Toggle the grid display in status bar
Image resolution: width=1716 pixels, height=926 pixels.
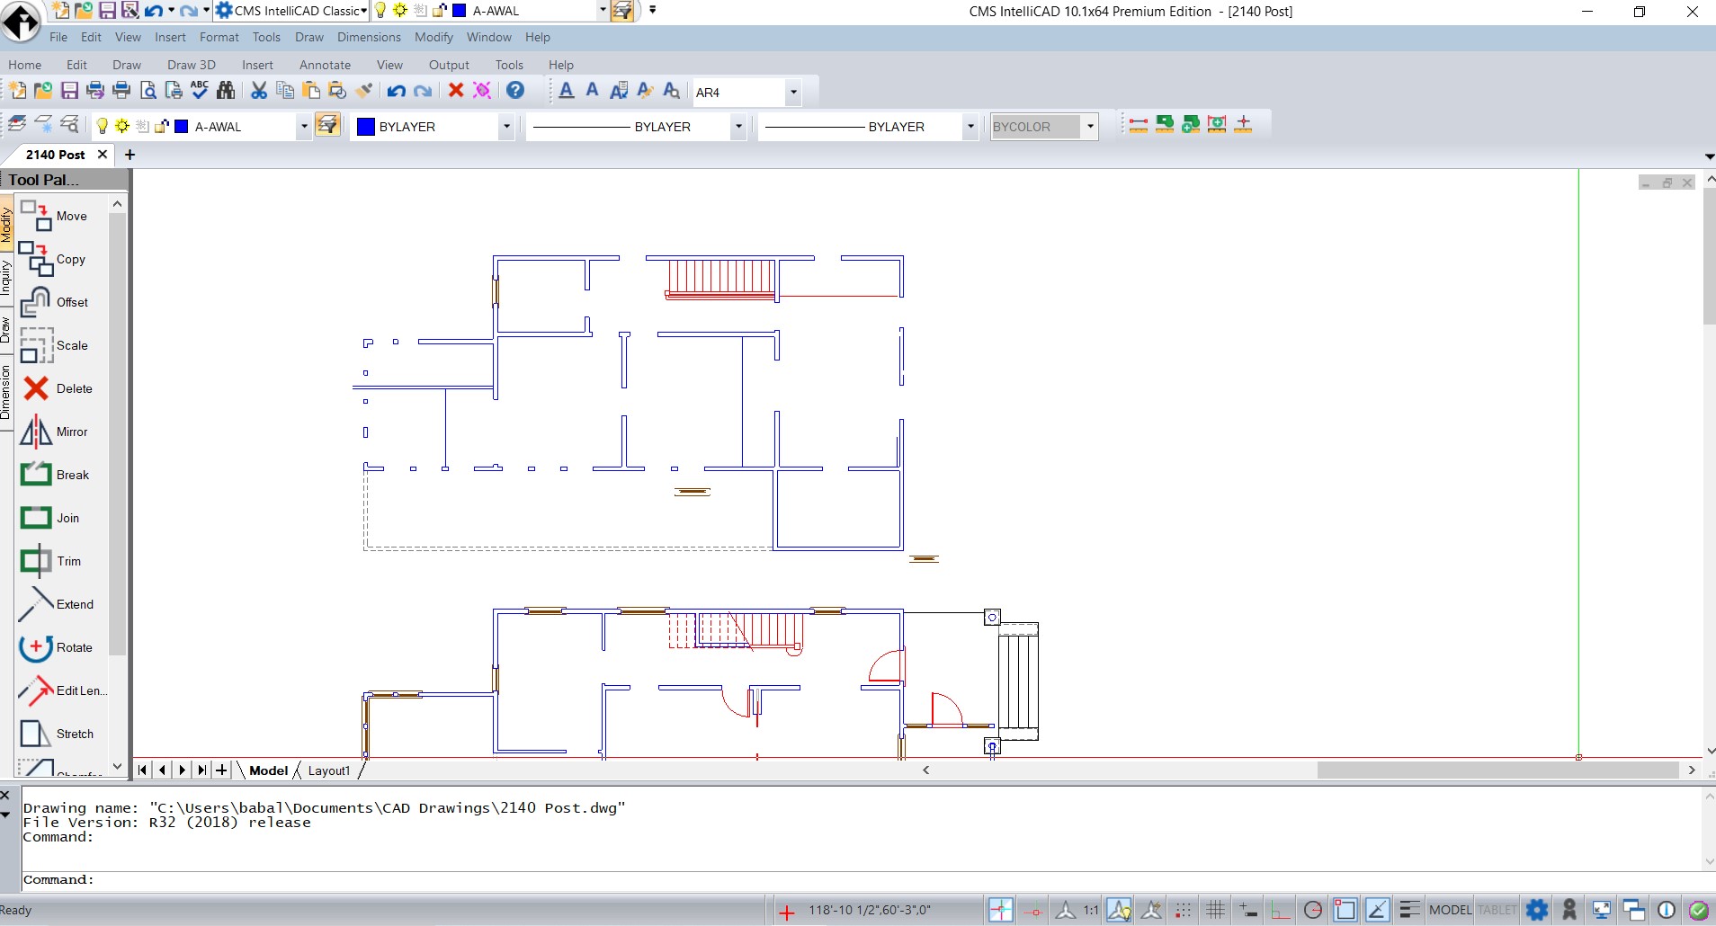point(1215,910)
